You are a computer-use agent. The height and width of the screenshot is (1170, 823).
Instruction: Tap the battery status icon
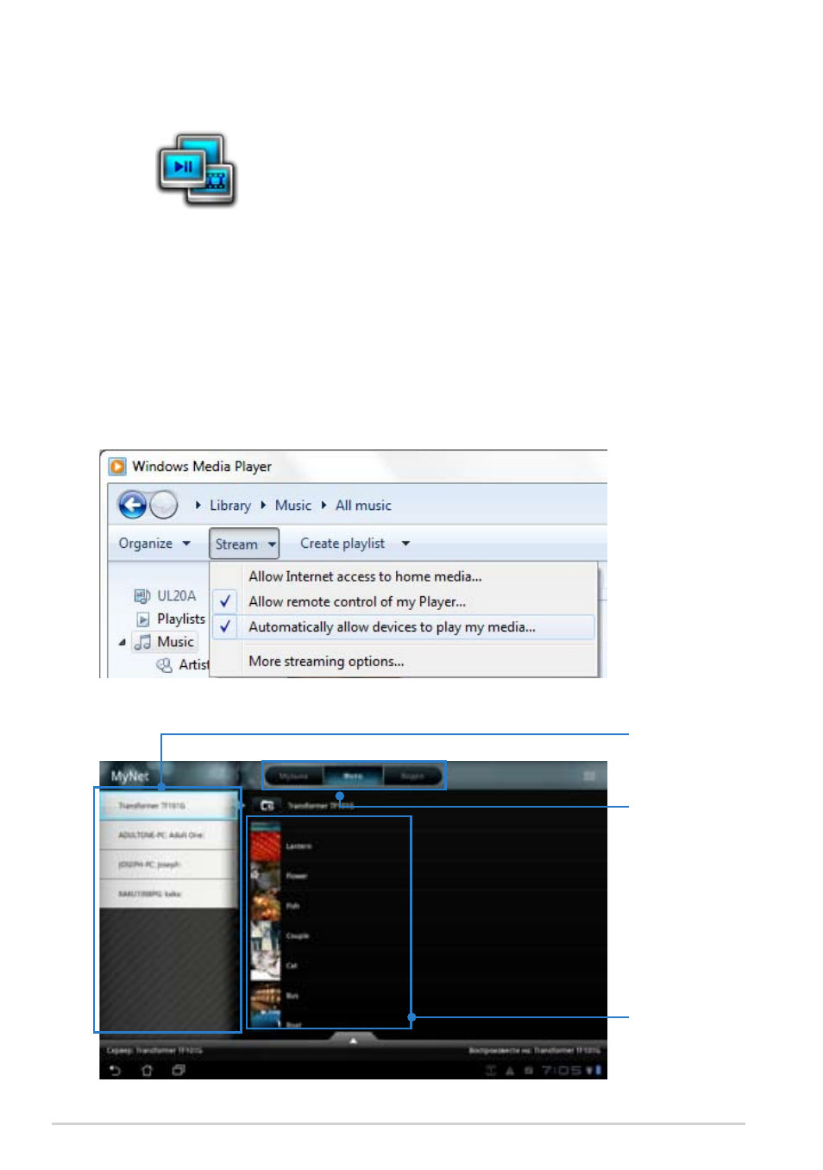[598, 1070]
